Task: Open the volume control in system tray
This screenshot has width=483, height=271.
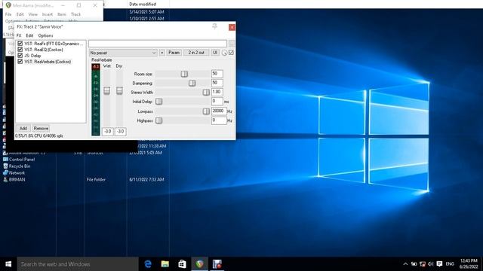Action: (x=431, y=264)
